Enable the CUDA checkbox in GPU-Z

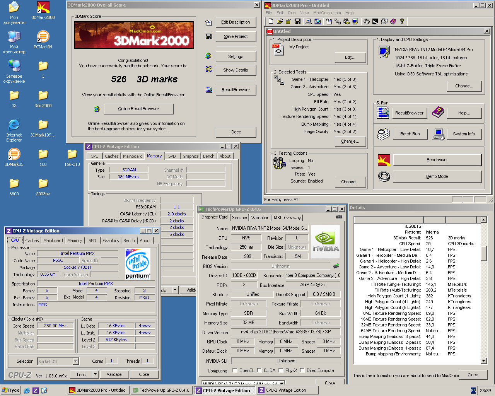point(259,370)
